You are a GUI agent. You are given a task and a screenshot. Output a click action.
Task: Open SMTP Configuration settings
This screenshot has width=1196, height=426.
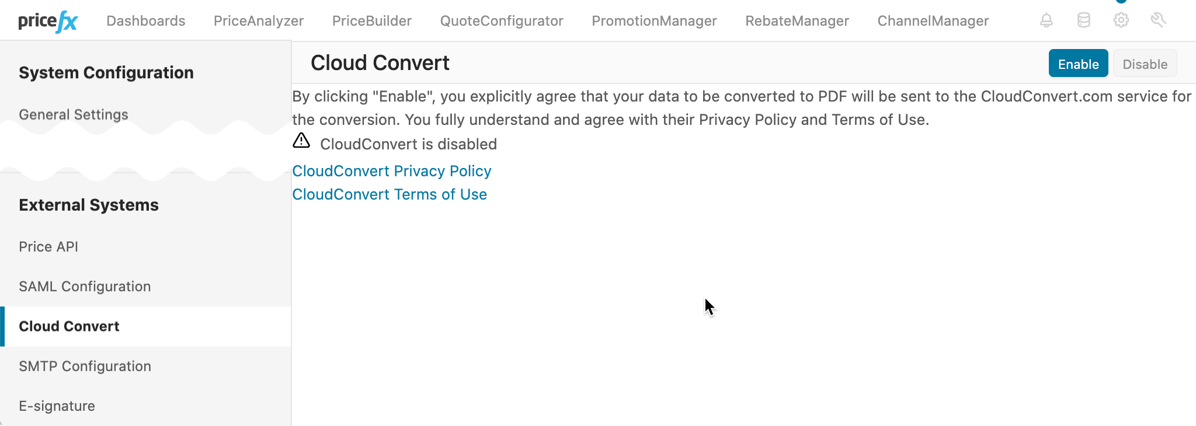click(x=85, y=366)
